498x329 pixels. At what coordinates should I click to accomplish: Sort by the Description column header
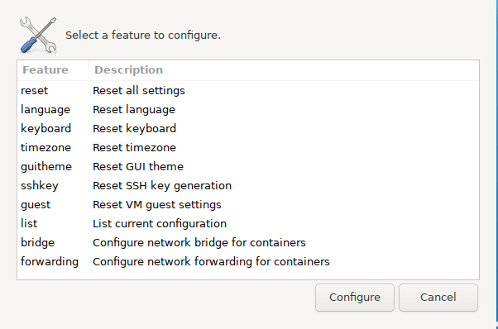pyautogui.click(x=284, y=70)
